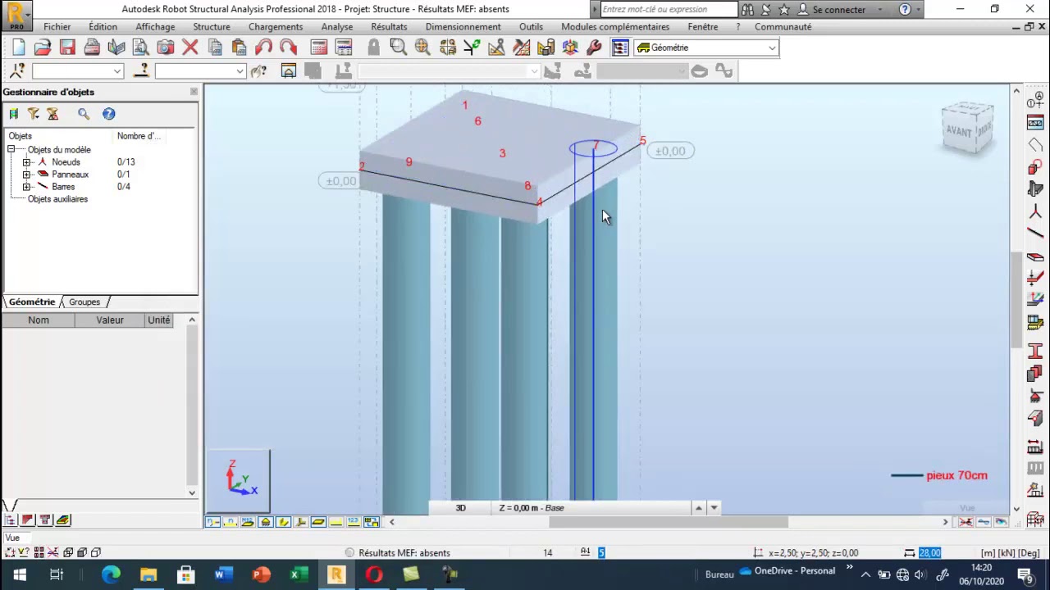The image size is (1050, 590).
Task: Toggle the load values 123 display icon
Action: pos(354,522)
